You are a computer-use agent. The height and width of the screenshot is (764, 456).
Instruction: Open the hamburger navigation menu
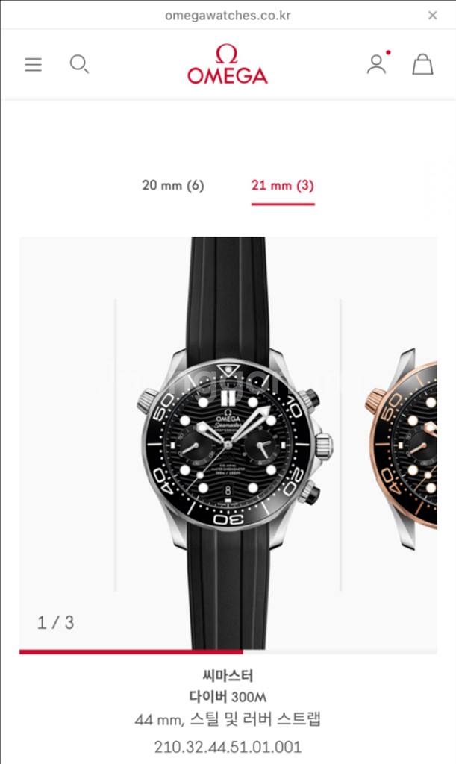(33, 64)
